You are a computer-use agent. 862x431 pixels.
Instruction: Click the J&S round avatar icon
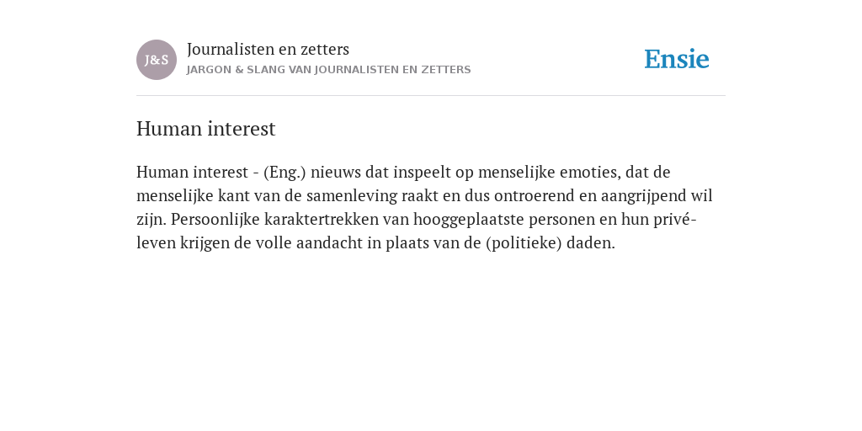point(157,60)
